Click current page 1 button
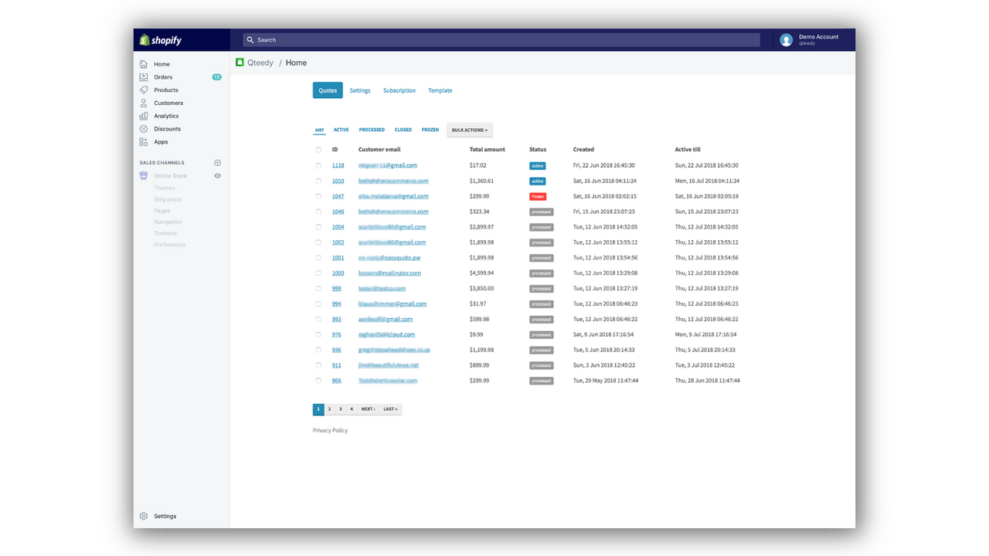 pyautogui.click(x=318, y=409)
